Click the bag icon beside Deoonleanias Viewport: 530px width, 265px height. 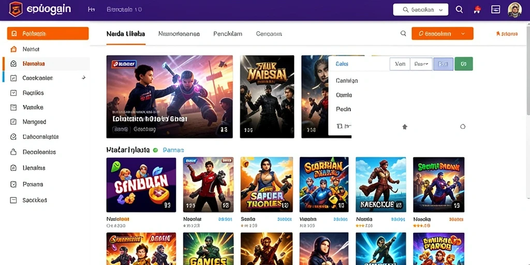pyautogui.click(x=13, y=152)
